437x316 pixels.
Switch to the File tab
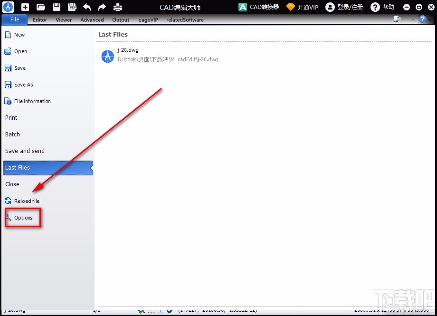[x=15, y=19]
